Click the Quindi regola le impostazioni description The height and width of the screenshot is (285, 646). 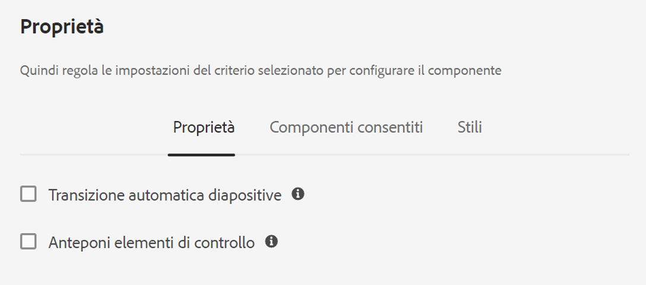point(261,71)
